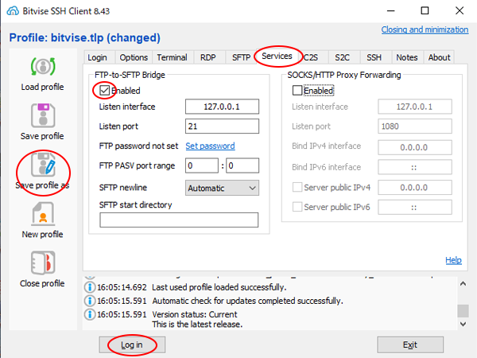Click info icon beside Version status entry
477x358 pixels.
(89, 314)
